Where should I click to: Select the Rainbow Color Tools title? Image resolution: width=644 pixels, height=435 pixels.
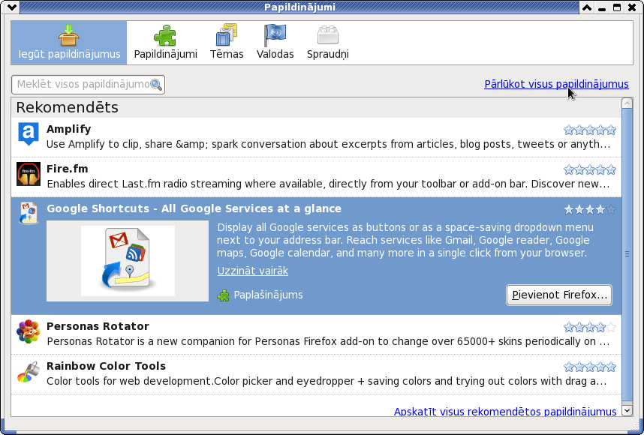(106, 366)
